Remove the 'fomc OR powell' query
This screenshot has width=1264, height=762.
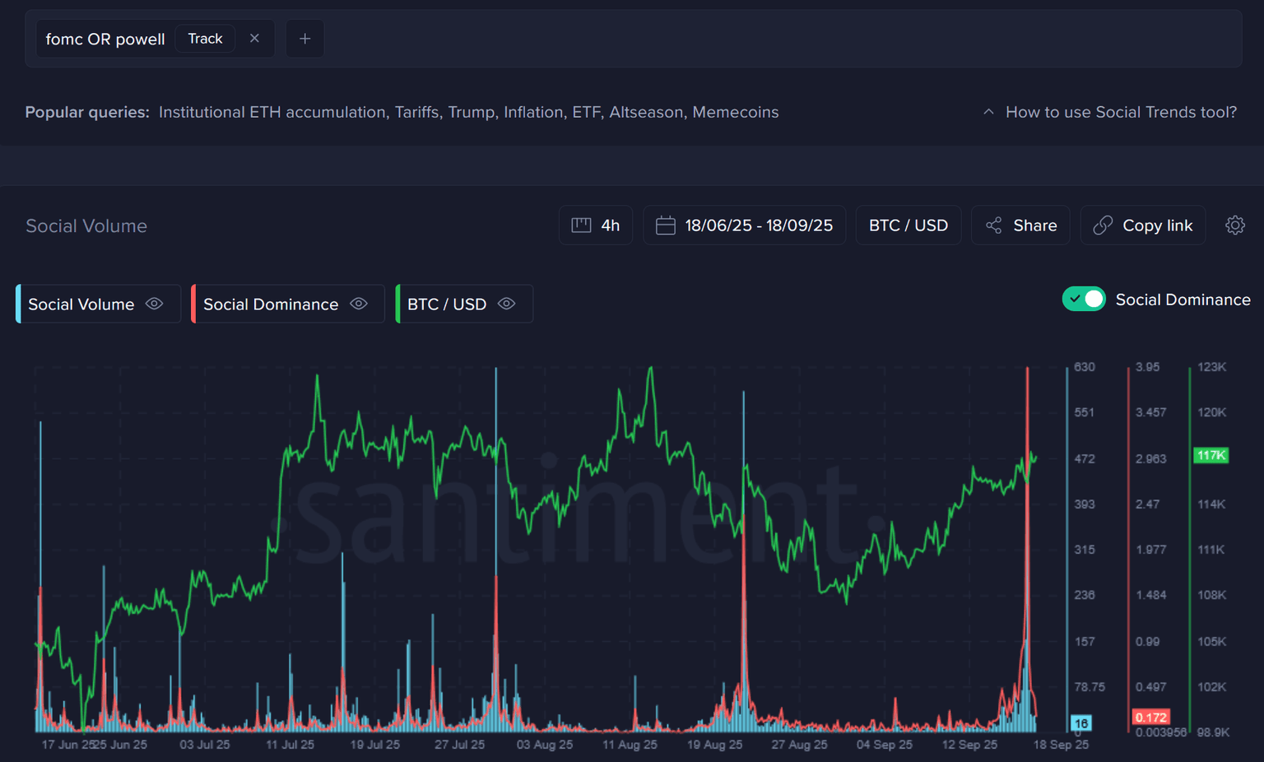tap(254, 39)
